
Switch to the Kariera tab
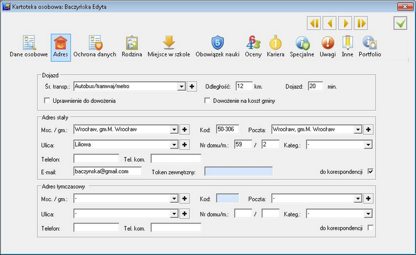coord(275,47)
